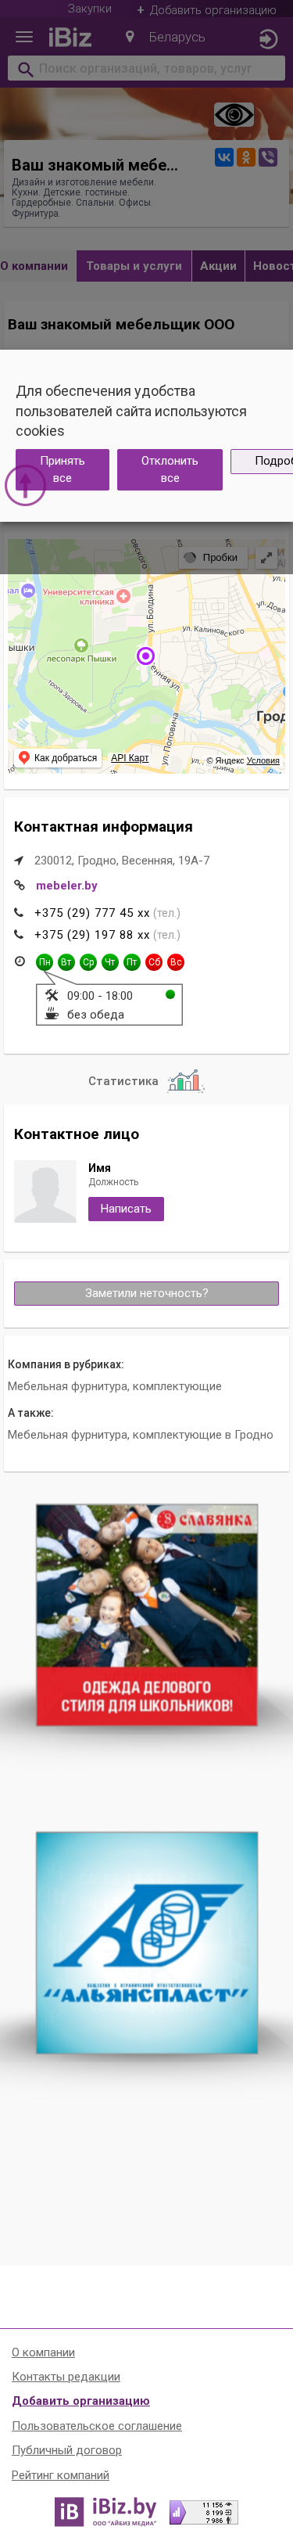
Task: Open the VK social icon
Action: (224, 157)
